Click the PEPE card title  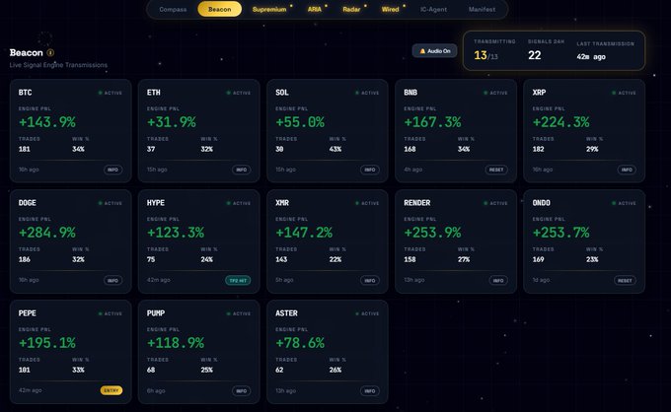pyautogui.click(x=28, y=313)
